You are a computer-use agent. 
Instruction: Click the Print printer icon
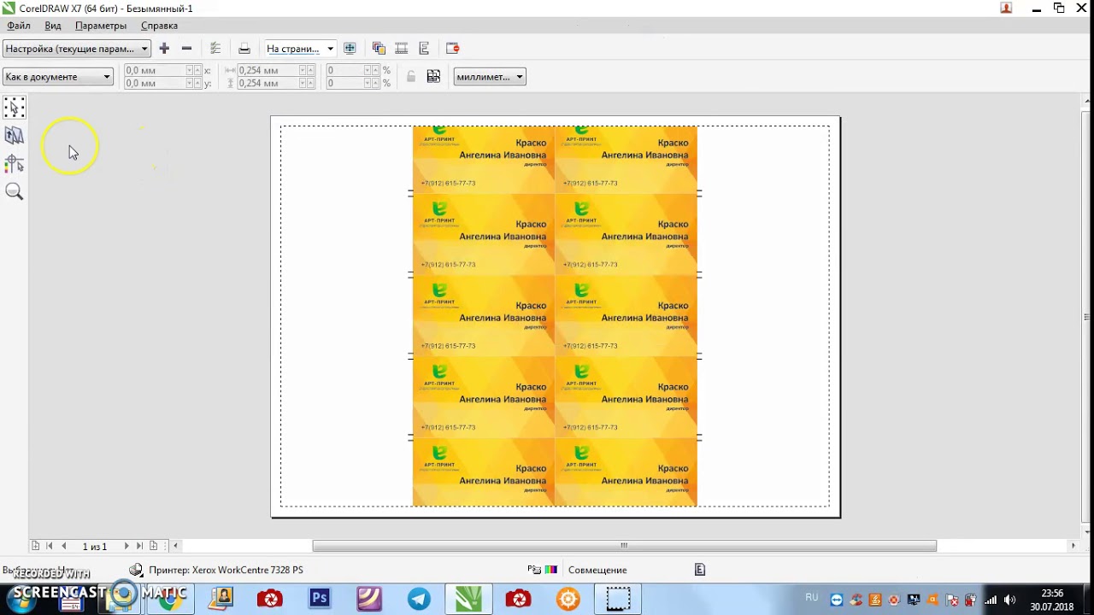click(244, 49)
